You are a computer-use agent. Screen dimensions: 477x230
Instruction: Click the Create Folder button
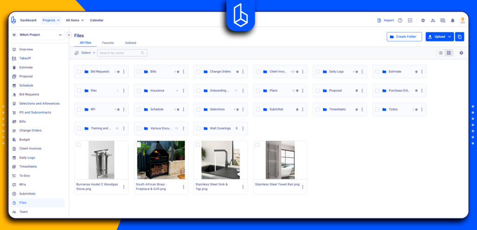click(x=404, y=37)
